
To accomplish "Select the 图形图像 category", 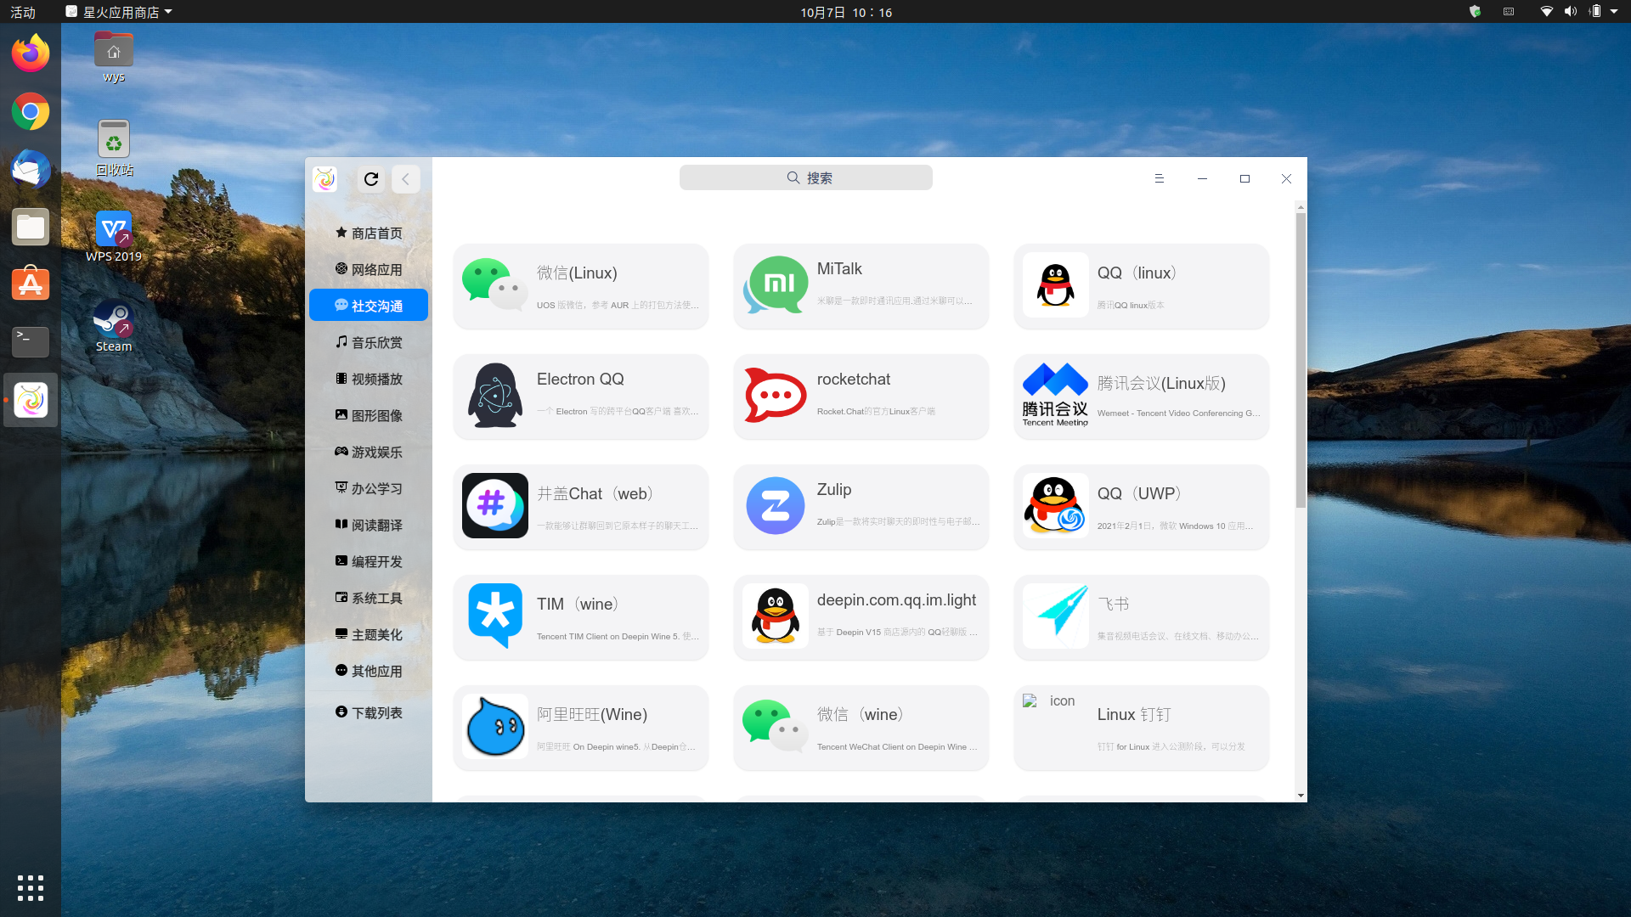I will [x=369, y=415].
